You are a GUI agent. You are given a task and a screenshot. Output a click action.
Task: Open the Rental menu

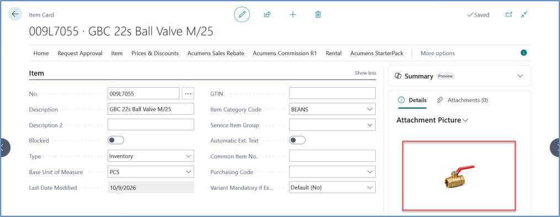coord(334,53)
